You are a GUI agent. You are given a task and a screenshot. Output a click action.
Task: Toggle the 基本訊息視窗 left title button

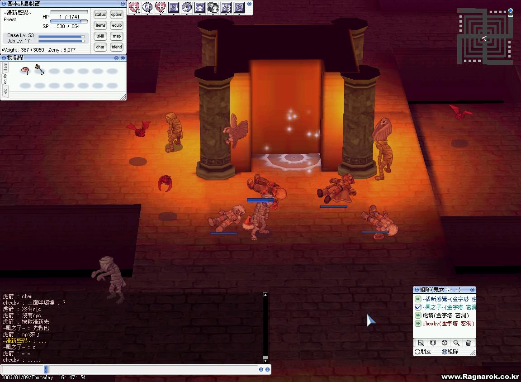(4, 4)
